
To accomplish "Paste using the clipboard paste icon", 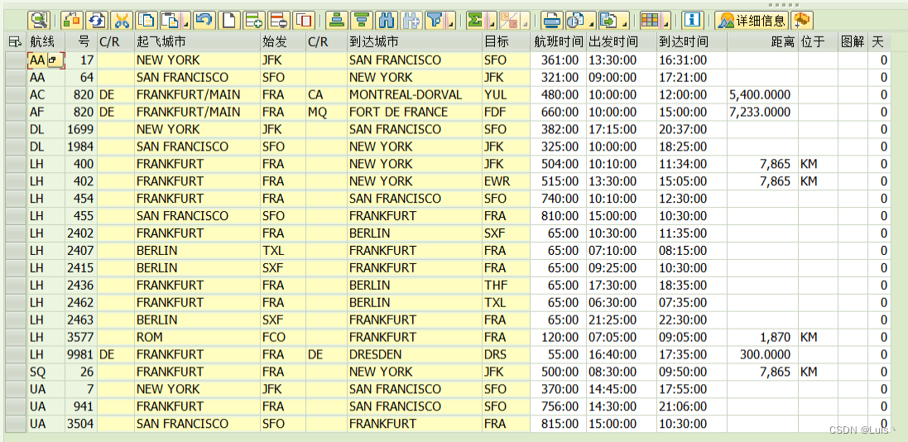I will click(171, 20).
